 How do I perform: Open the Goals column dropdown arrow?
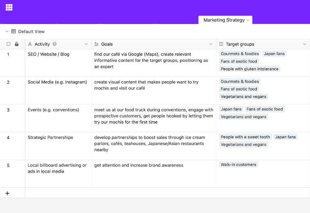point(211,44)
